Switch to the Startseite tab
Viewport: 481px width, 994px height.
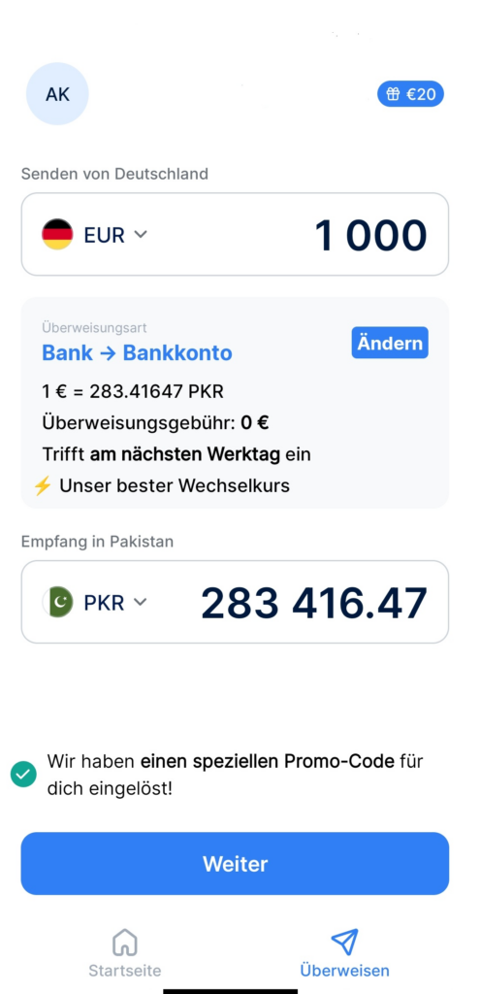point(125,952)
